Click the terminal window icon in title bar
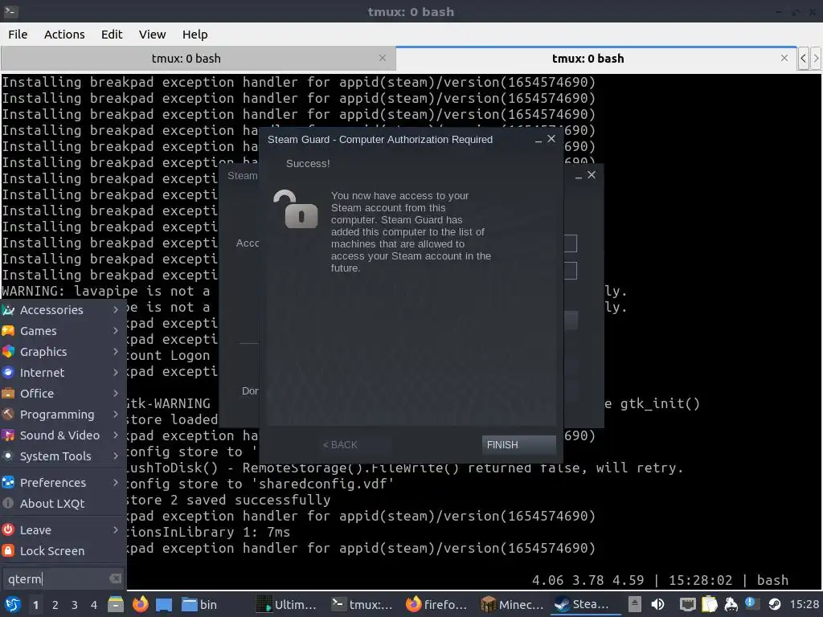Screen dimensions: 823x617 [x=11, y=11]
